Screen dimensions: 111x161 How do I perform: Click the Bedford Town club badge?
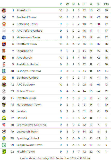pyautogui.click(x=4, y=17)
